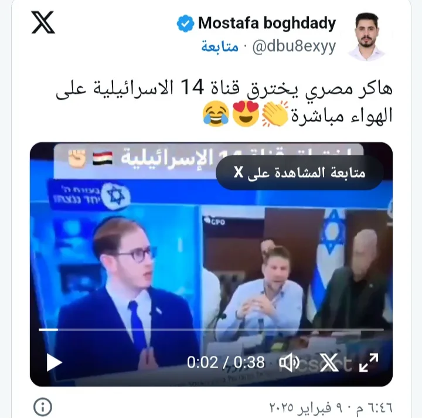The image size is (422, 418).
Task: Toggle the video mute speaker icon
Action: coord(290,362)
